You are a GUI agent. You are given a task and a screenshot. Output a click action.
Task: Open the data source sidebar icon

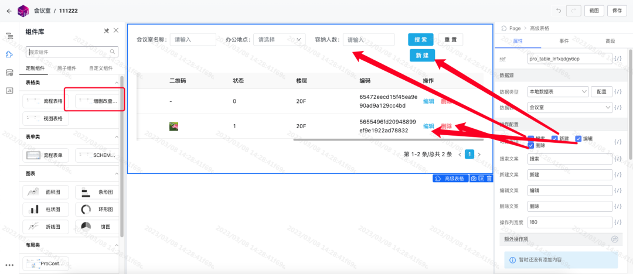tap(9, 73)
